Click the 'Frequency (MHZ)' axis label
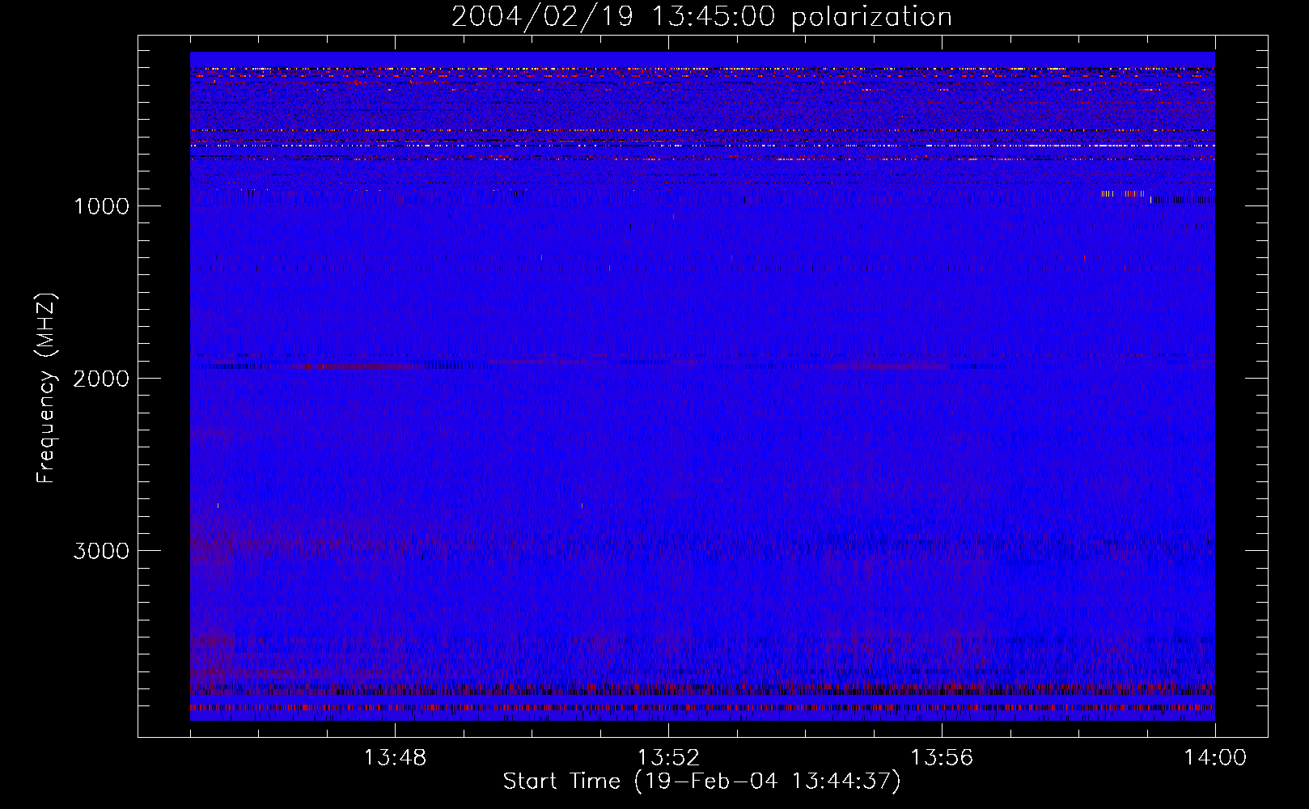Screen dimensions: 1309x809 (46, 388)
